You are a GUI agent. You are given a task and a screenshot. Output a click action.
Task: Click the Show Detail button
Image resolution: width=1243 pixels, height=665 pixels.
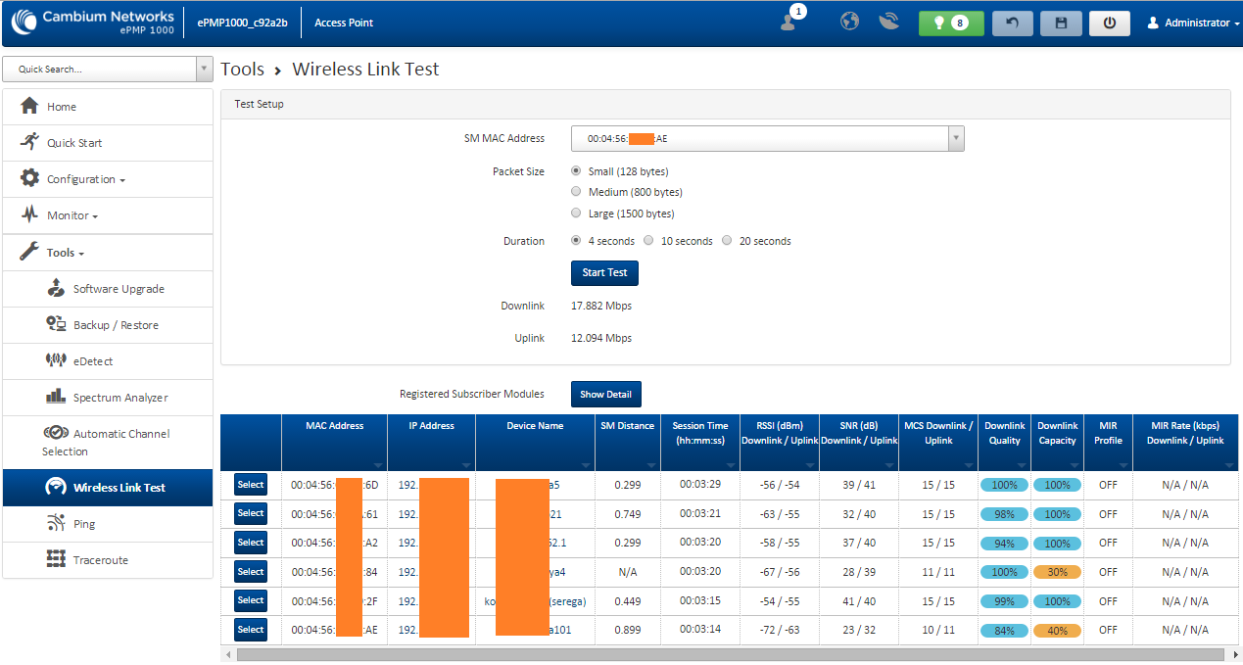[x=605, y=394]
